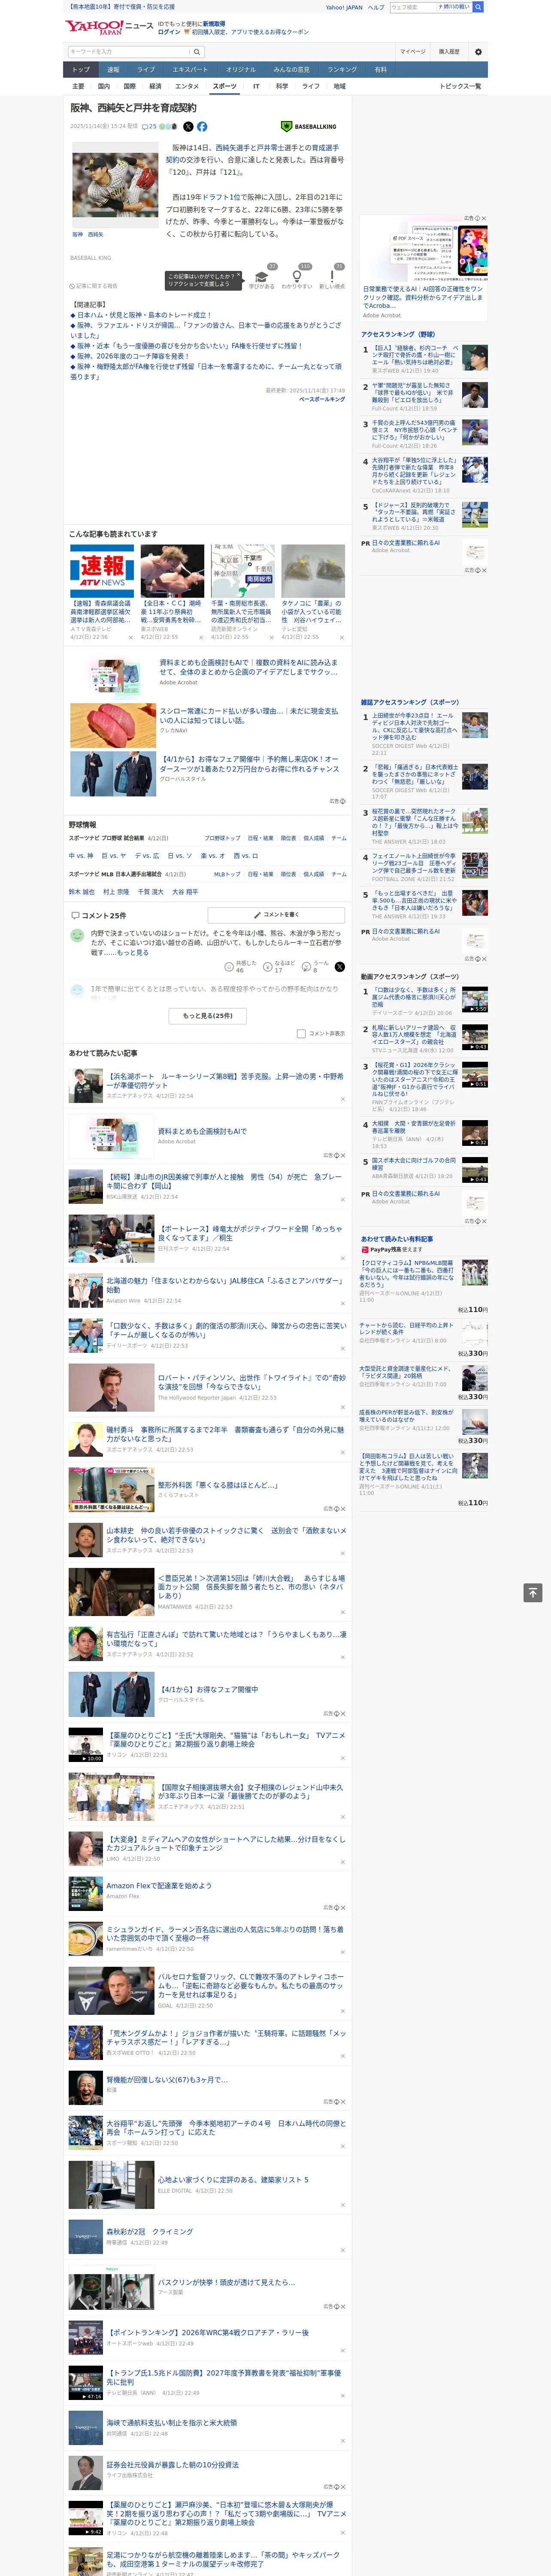The image size is (551, 2576).
Task: Open ロバート・パティンソン 'ドライヴ' article
Action: [x=252, y=1382]
